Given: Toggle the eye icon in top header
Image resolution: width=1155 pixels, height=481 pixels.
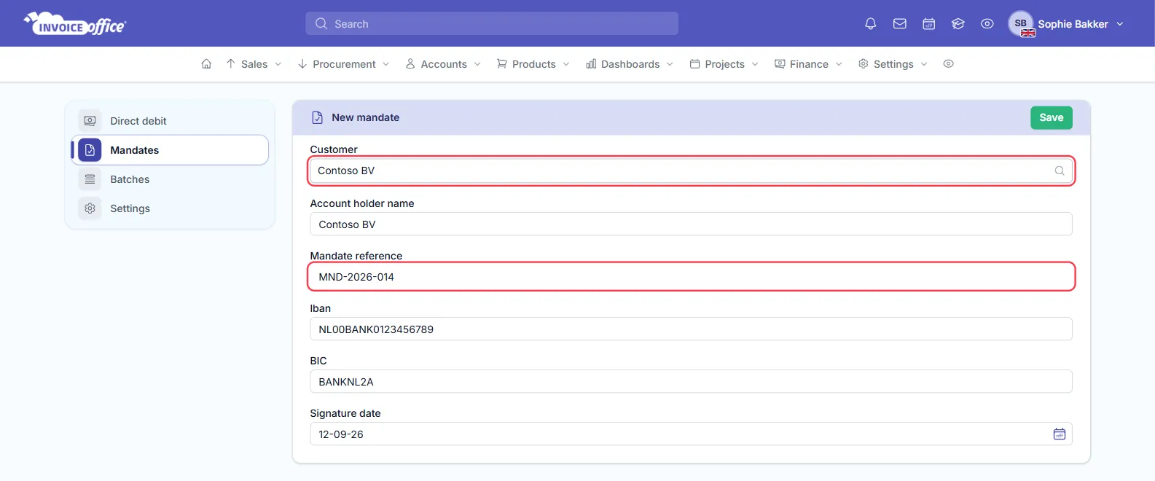Looking at the screenshot, I should (987, 23).
